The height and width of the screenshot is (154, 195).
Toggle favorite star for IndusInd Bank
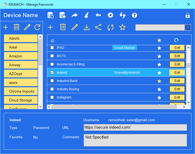pyautogui.click(x=159, y=81)
